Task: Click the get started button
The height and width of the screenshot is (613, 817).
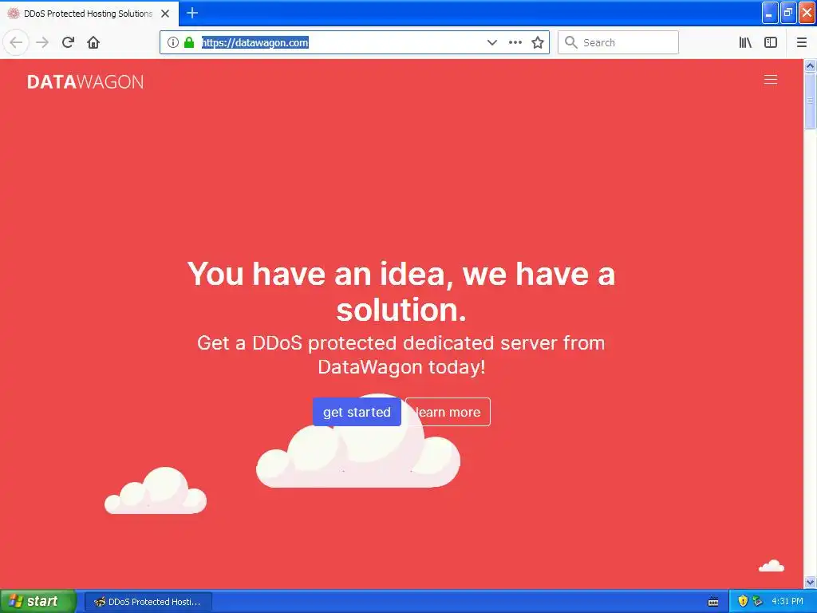Action: 357,412
